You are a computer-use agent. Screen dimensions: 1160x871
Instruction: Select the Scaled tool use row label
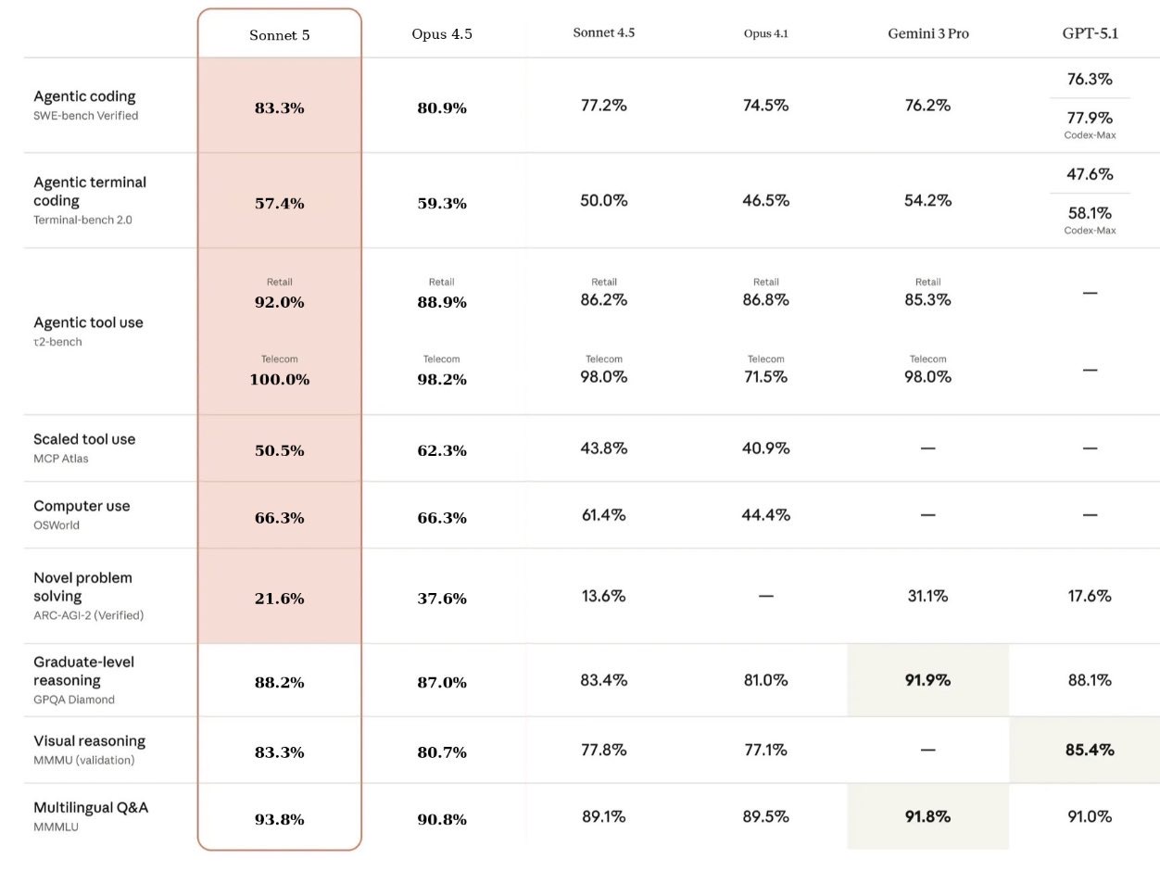pos(84,439)
